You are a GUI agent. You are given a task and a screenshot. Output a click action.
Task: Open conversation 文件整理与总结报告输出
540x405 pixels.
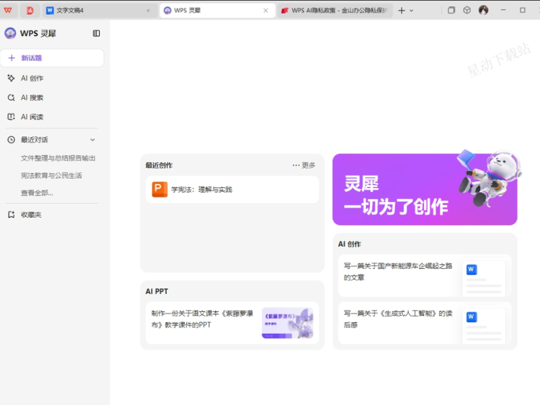pos(58,158)
